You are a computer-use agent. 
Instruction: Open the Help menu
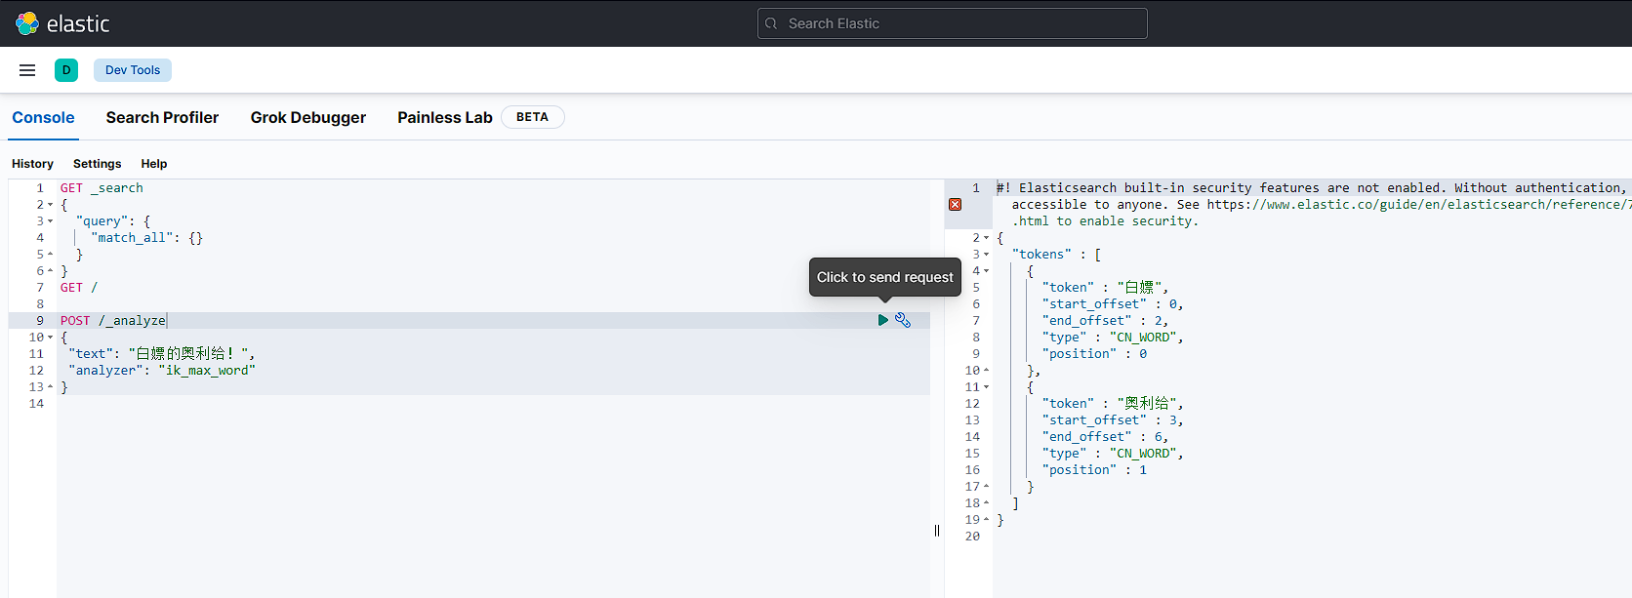pyautogui.click(x=154, y=164)
